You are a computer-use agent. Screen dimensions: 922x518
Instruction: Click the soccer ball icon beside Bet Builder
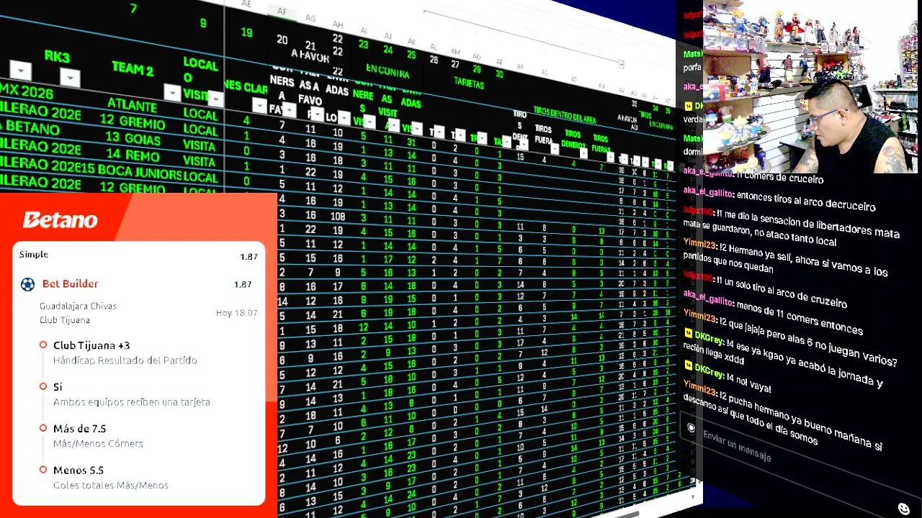pos(27,284)
